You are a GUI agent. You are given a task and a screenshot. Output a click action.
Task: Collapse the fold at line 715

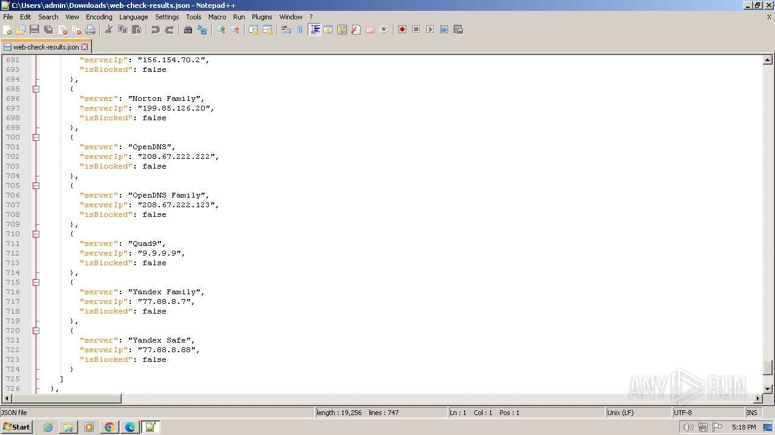coord(36,282)
